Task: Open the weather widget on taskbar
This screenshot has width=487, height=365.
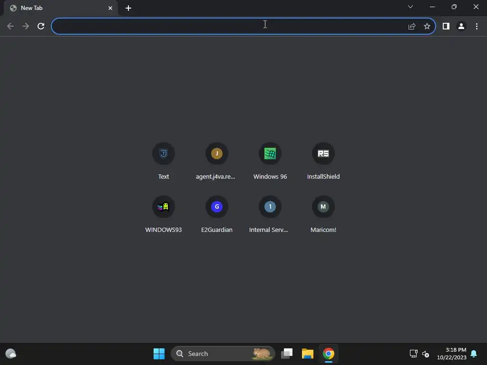Action: tap(11, 354)
